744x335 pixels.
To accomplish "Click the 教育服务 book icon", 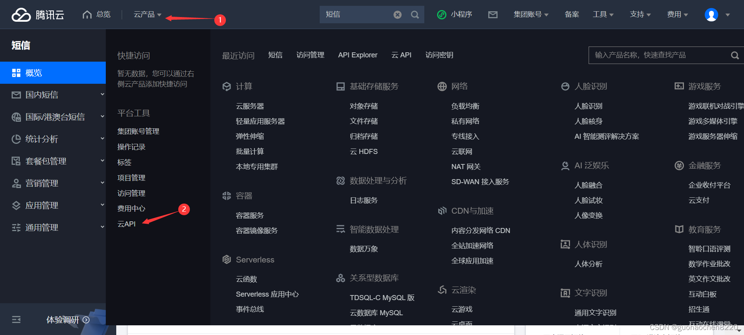I will (x=679, y=229).
